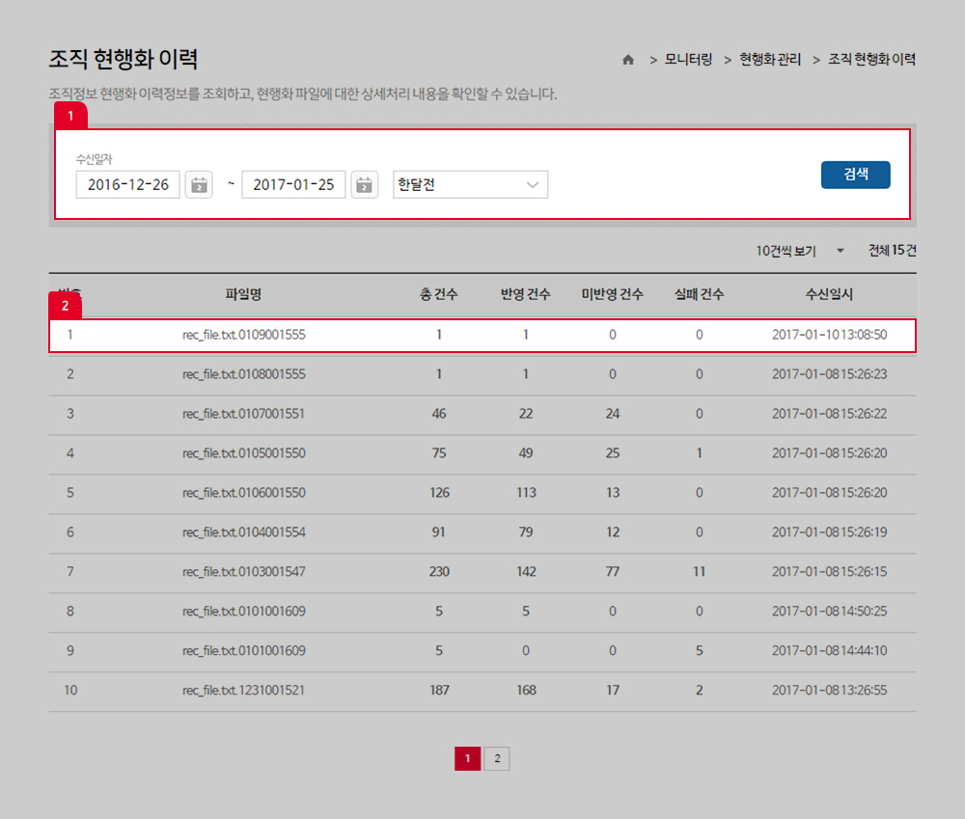This screenshot has height=819, width=965.
Task: Click 수신일시 column header
Action: 830,295
